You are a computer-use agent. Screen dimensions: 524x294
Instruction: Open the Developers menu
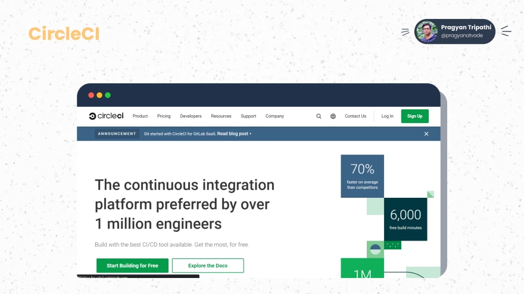click(x=191, y=116)
